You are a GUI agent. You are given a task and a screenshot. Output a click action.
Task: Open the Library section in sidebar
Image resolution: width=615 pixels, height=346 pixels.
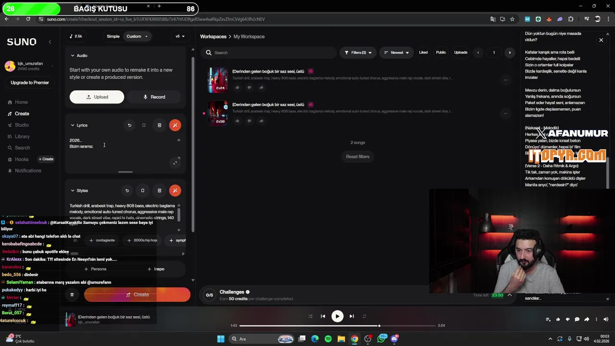pos(22,136)
